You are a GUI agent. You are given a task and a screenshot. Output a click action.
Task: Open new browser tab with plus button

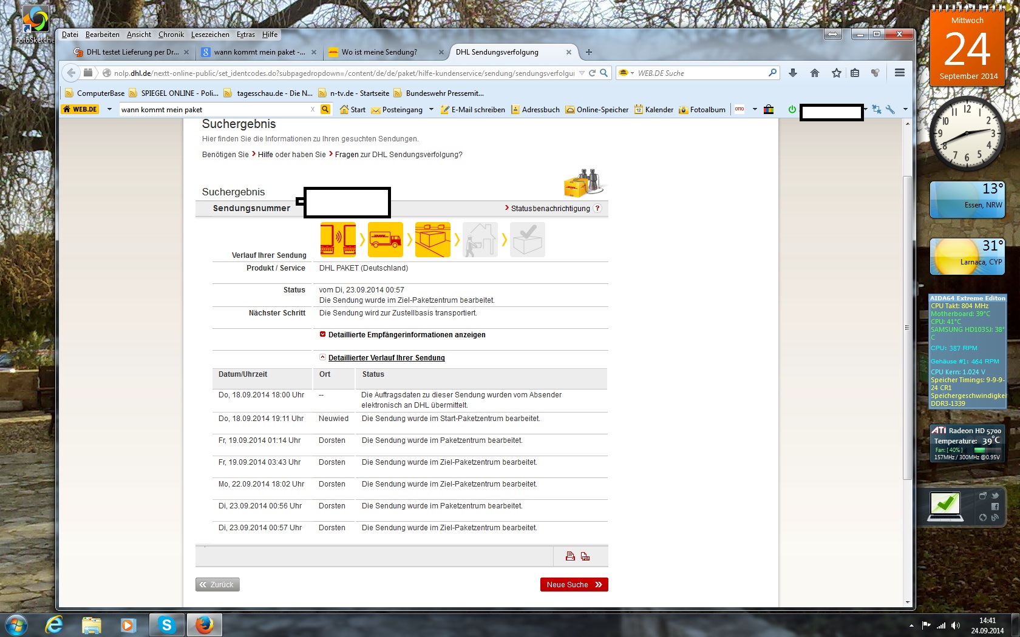(589, 52)
